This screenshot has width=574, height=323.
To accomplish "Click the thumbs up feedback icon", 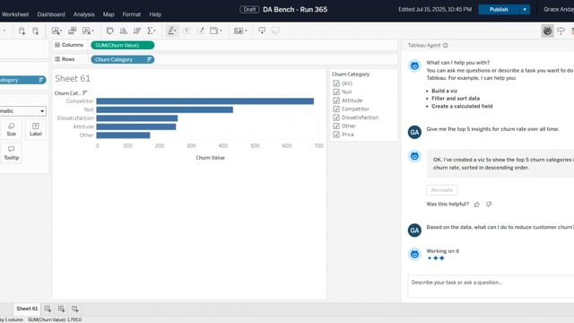I will (476, 205).
